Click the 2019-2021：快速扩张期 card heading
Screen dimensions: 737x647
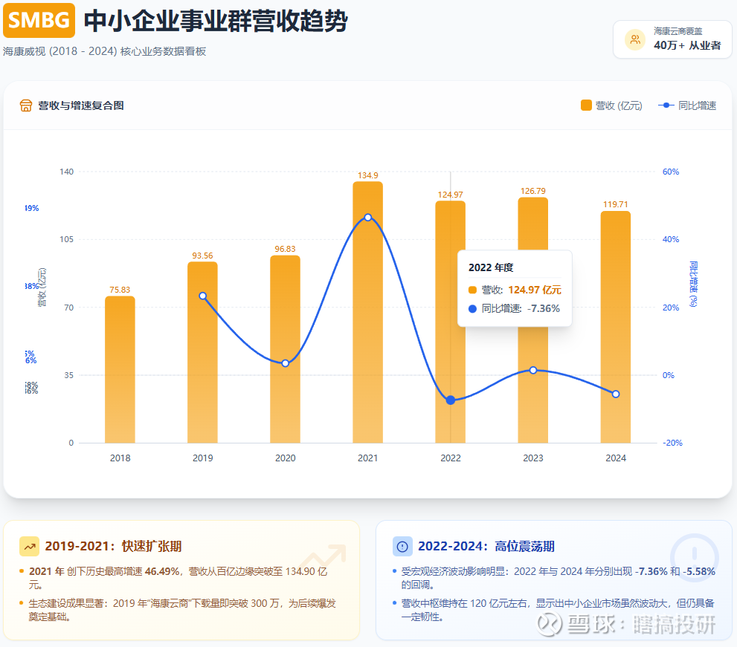pyautogui.click(x=113, y=547)
